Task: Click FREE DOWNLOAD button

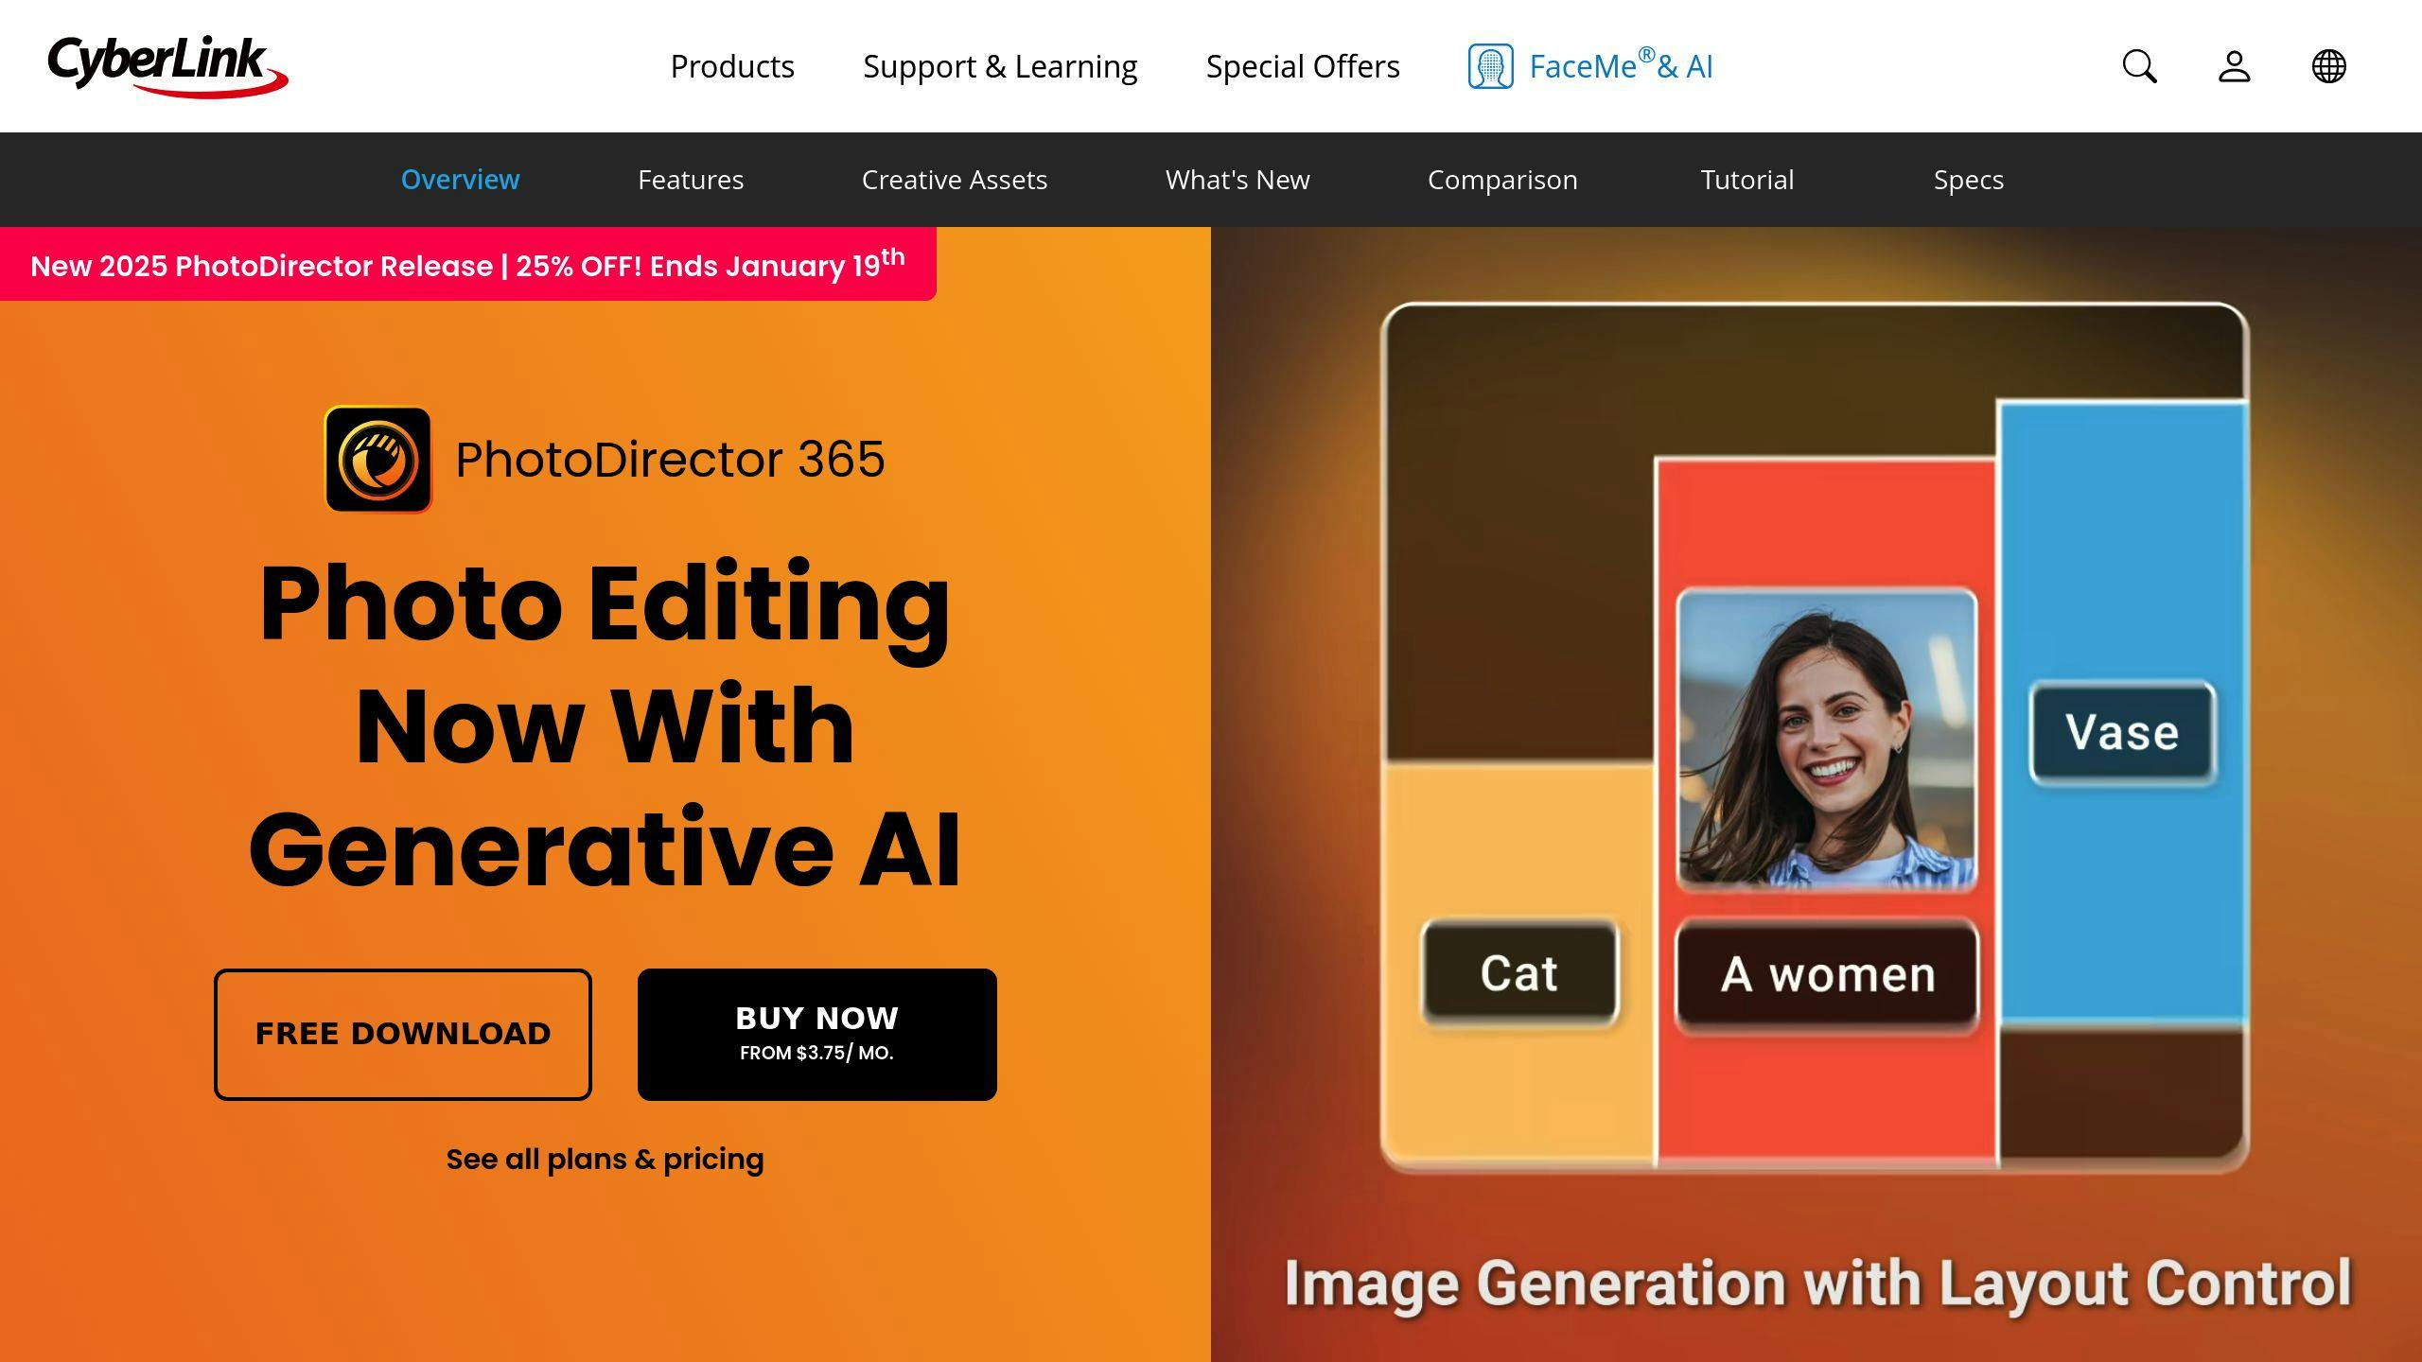Action: coord(402,1033)
